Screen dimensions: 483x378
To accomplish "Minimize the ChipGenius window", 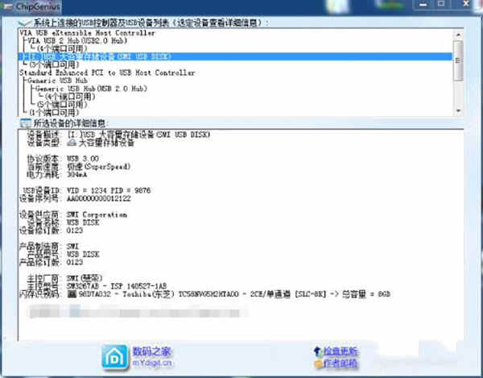I will pyautogui.click(x=423, y=4).
